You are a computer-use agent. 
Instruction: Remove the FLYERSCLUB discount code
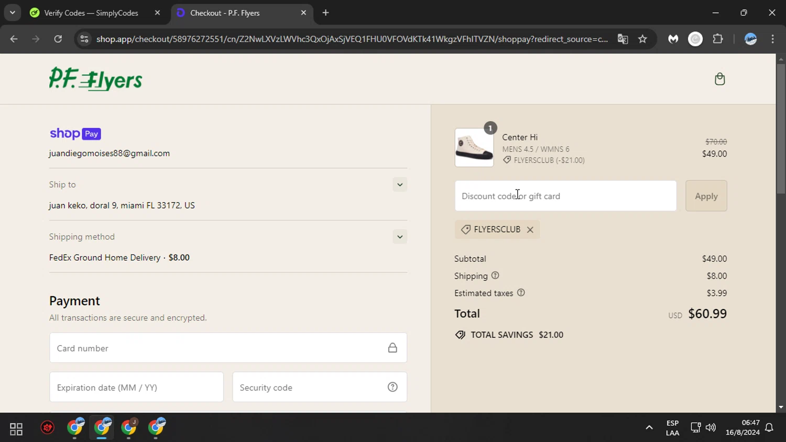[x=530, y=229]
